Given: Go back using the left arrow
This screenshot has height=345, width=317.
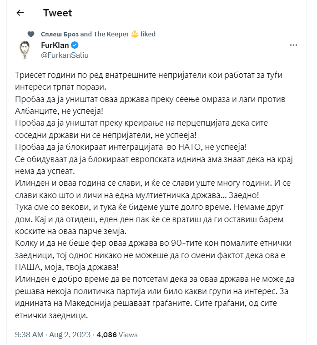Looking at the screenshot, I should (x=20, y=13).
